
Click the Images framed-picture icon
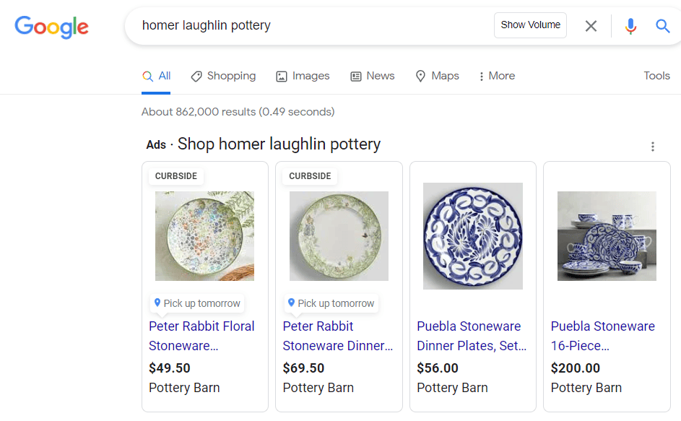281,75
